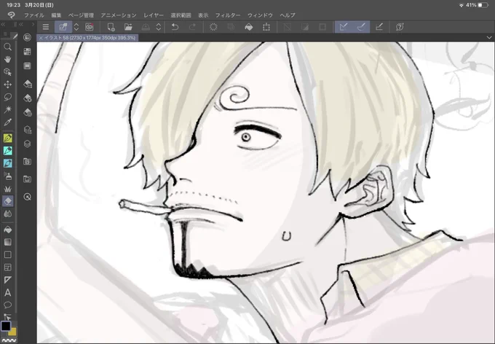
Task: Open a file using the folder icon
Action: tap(128, 27)
